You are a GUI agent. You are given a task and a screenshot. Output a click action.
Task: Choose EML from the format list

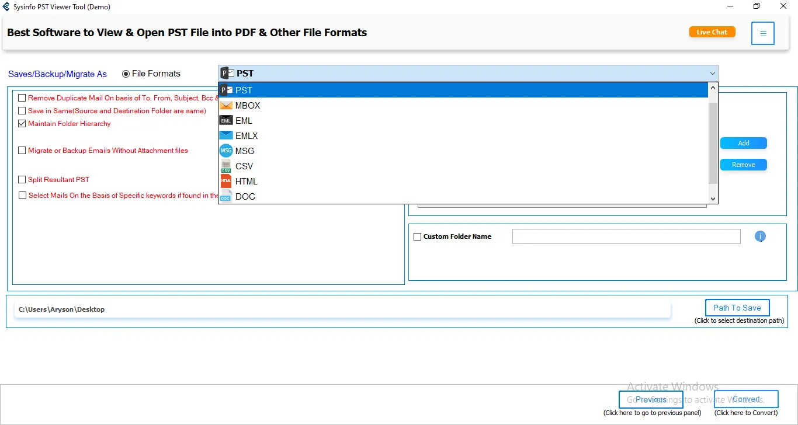point(463,121)
